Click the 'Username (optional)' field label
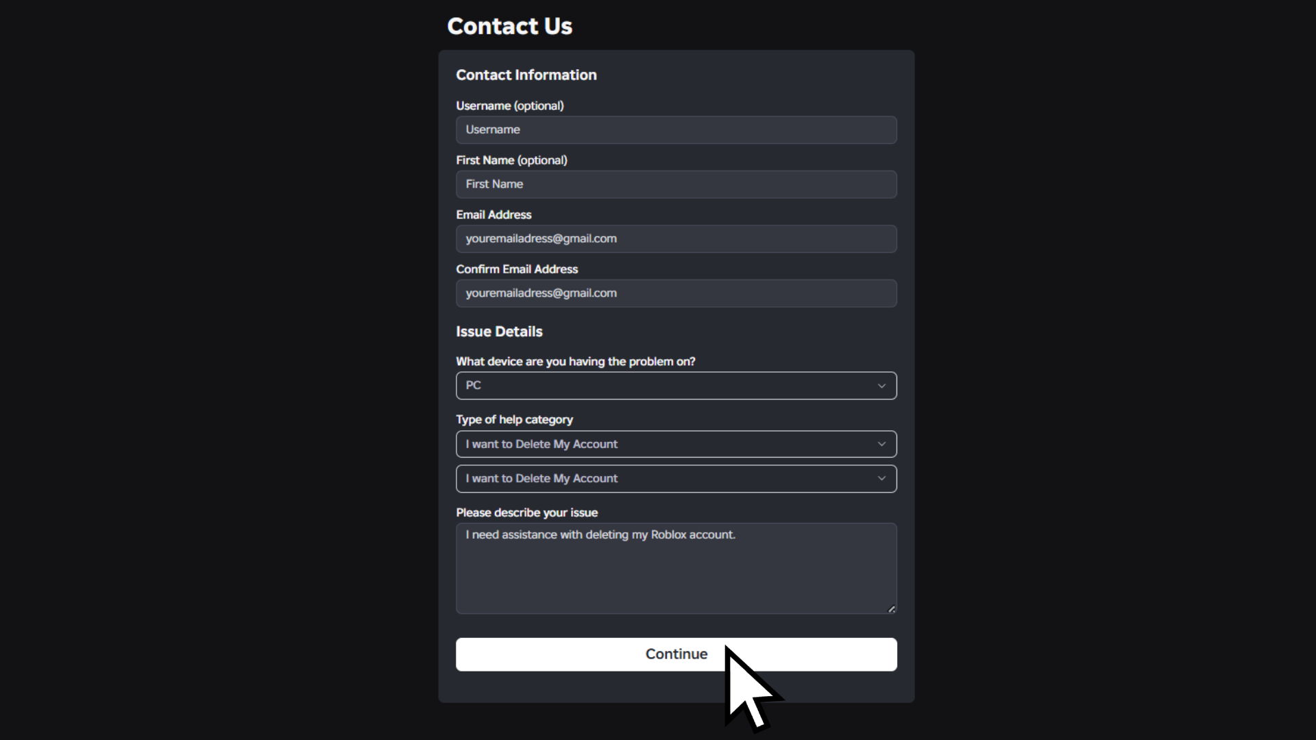 pyautogui.click(x=510, y=106)
